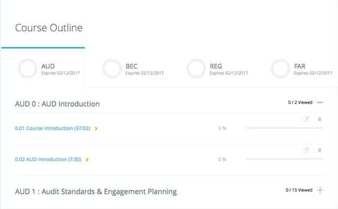Image resolution: width=338 pixels, height=209 pixels.
Task: Click the AUD 1 Audit Standards heading
Action: coord(96,192)
